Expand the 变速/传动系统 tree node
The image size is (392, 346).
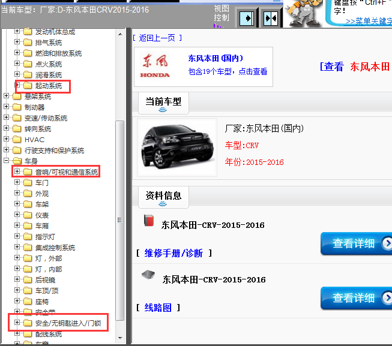click(x=6, y=118)
